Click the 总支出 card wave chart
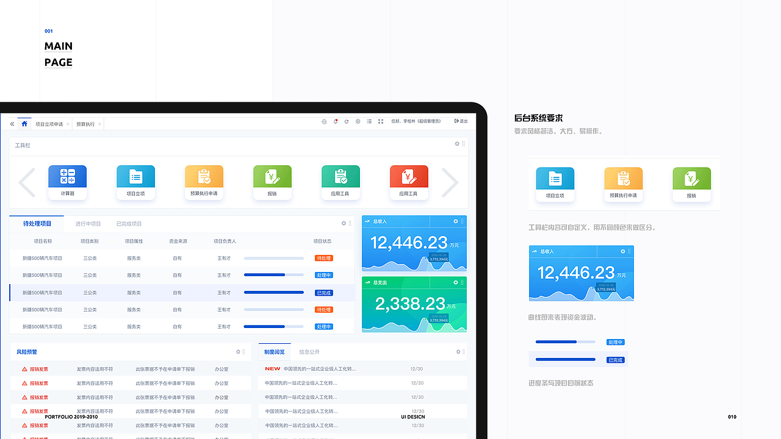The height and width of the screenshot is (439, 781). (414, 324)
